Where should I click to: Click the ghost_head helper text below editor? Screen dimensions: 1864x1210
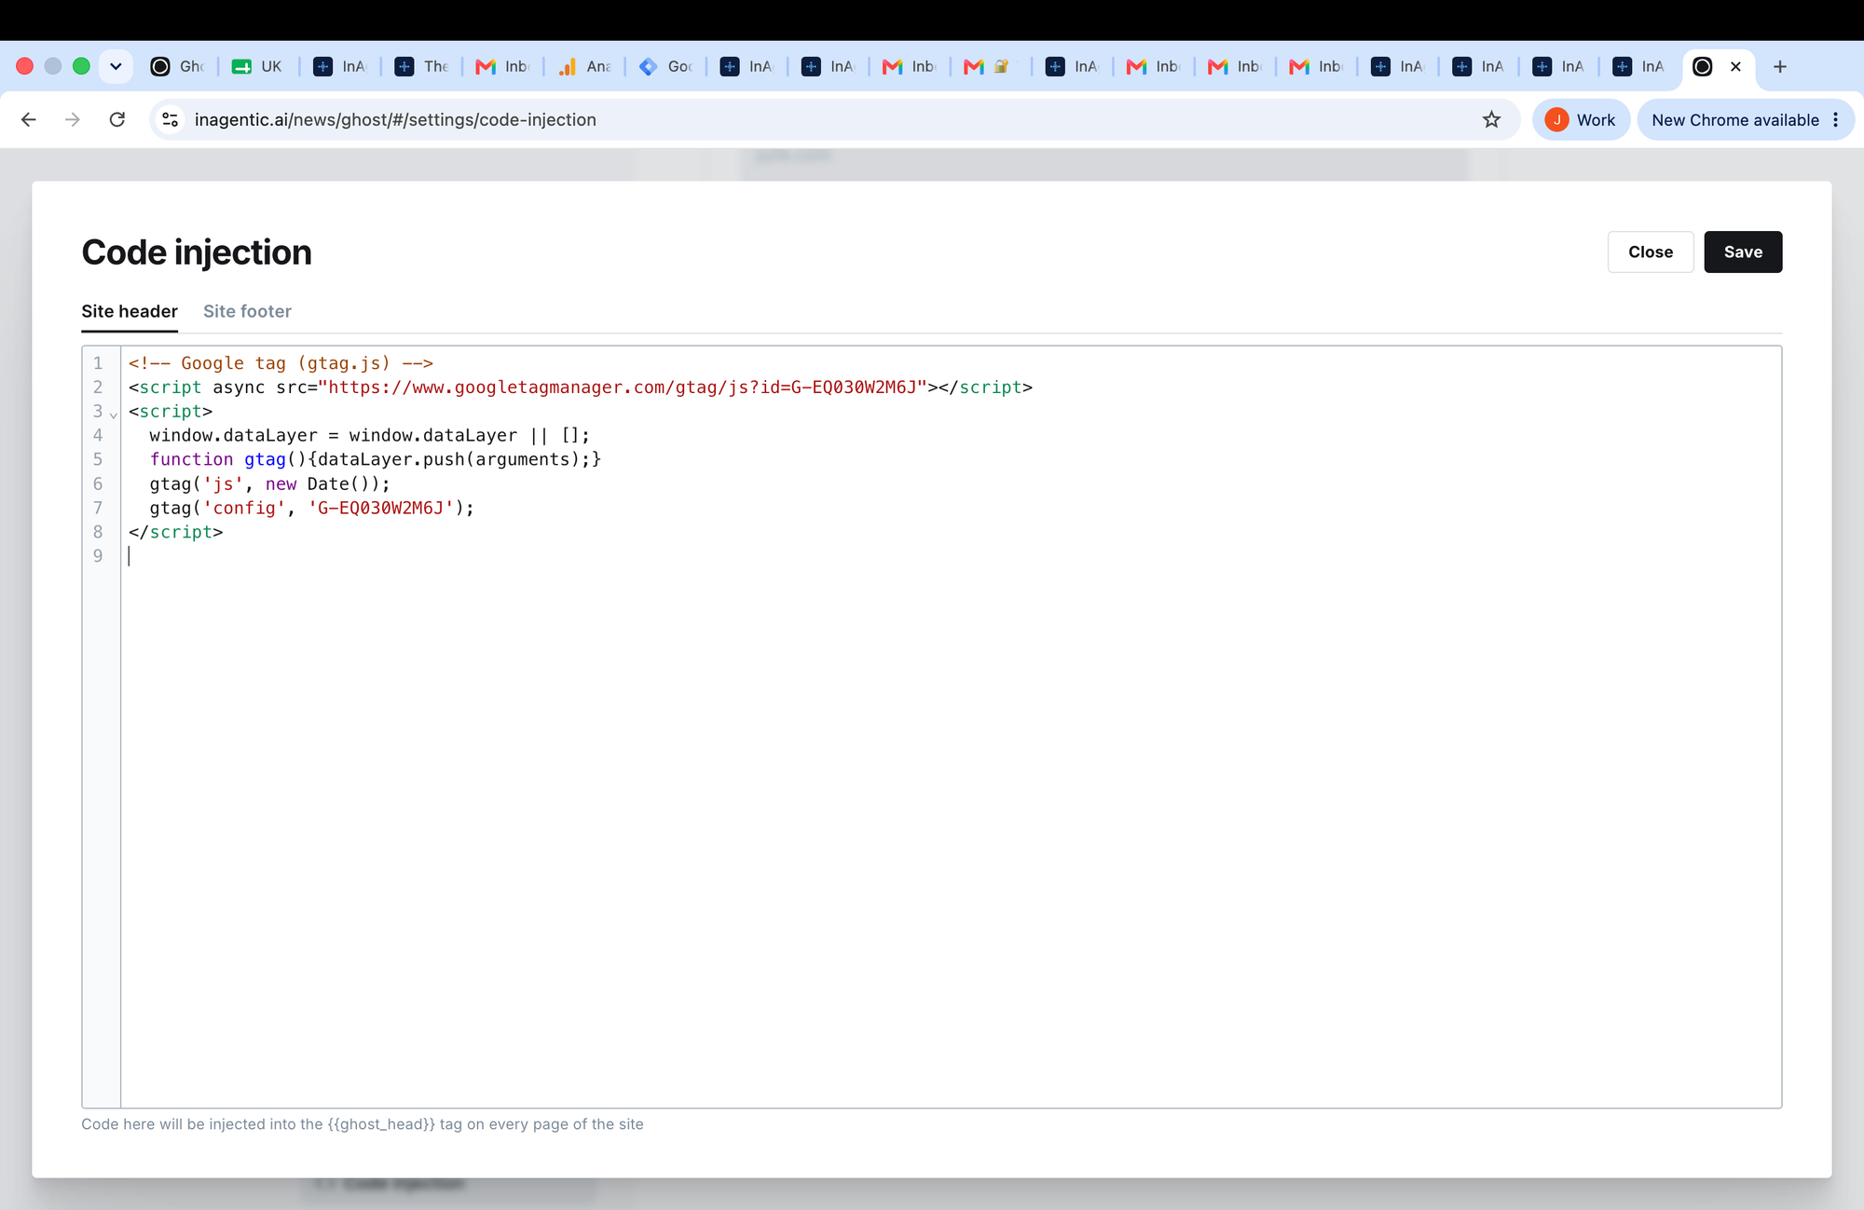point(363,1124)
